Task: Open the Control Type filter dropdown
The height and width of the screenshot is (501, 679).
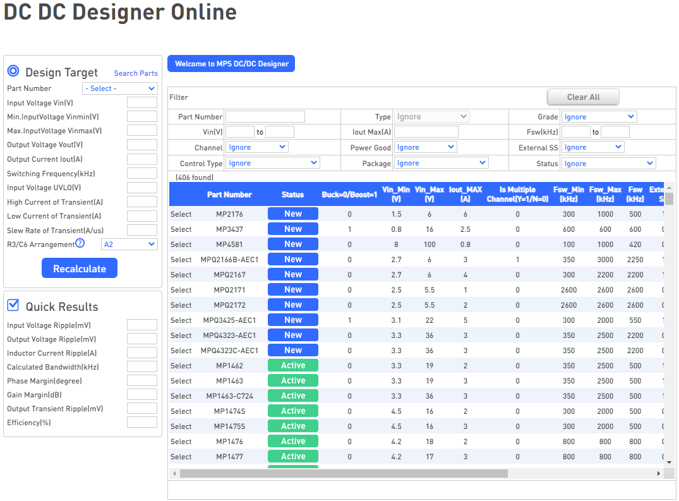Action: pos(272,162)
